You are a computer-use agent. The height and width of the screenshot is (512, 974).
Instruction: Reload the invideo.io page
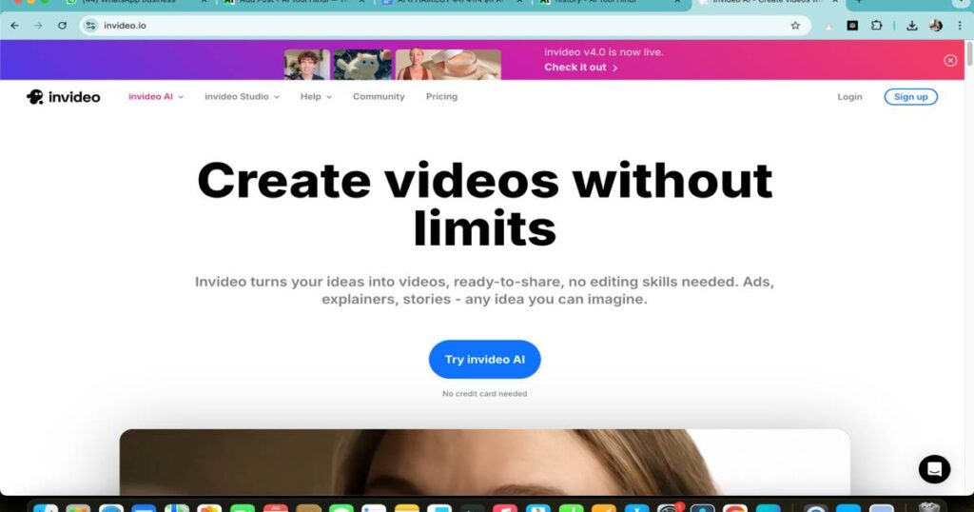pos(62,26)
